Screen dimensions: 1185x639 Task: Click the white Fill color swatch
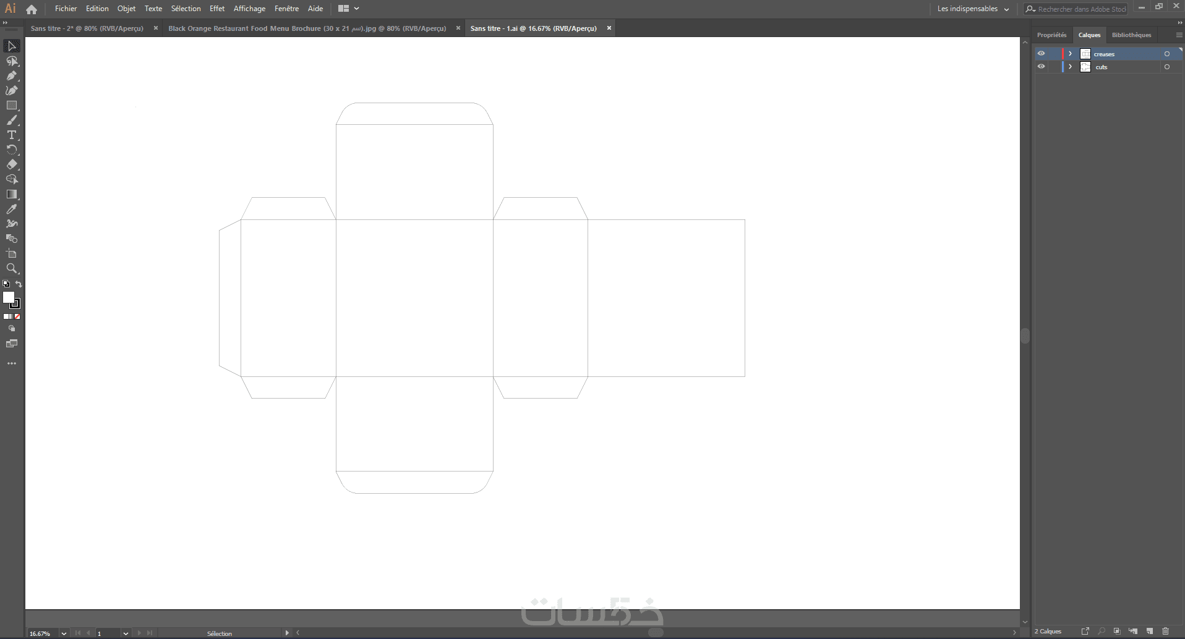[x=9, y=298]
